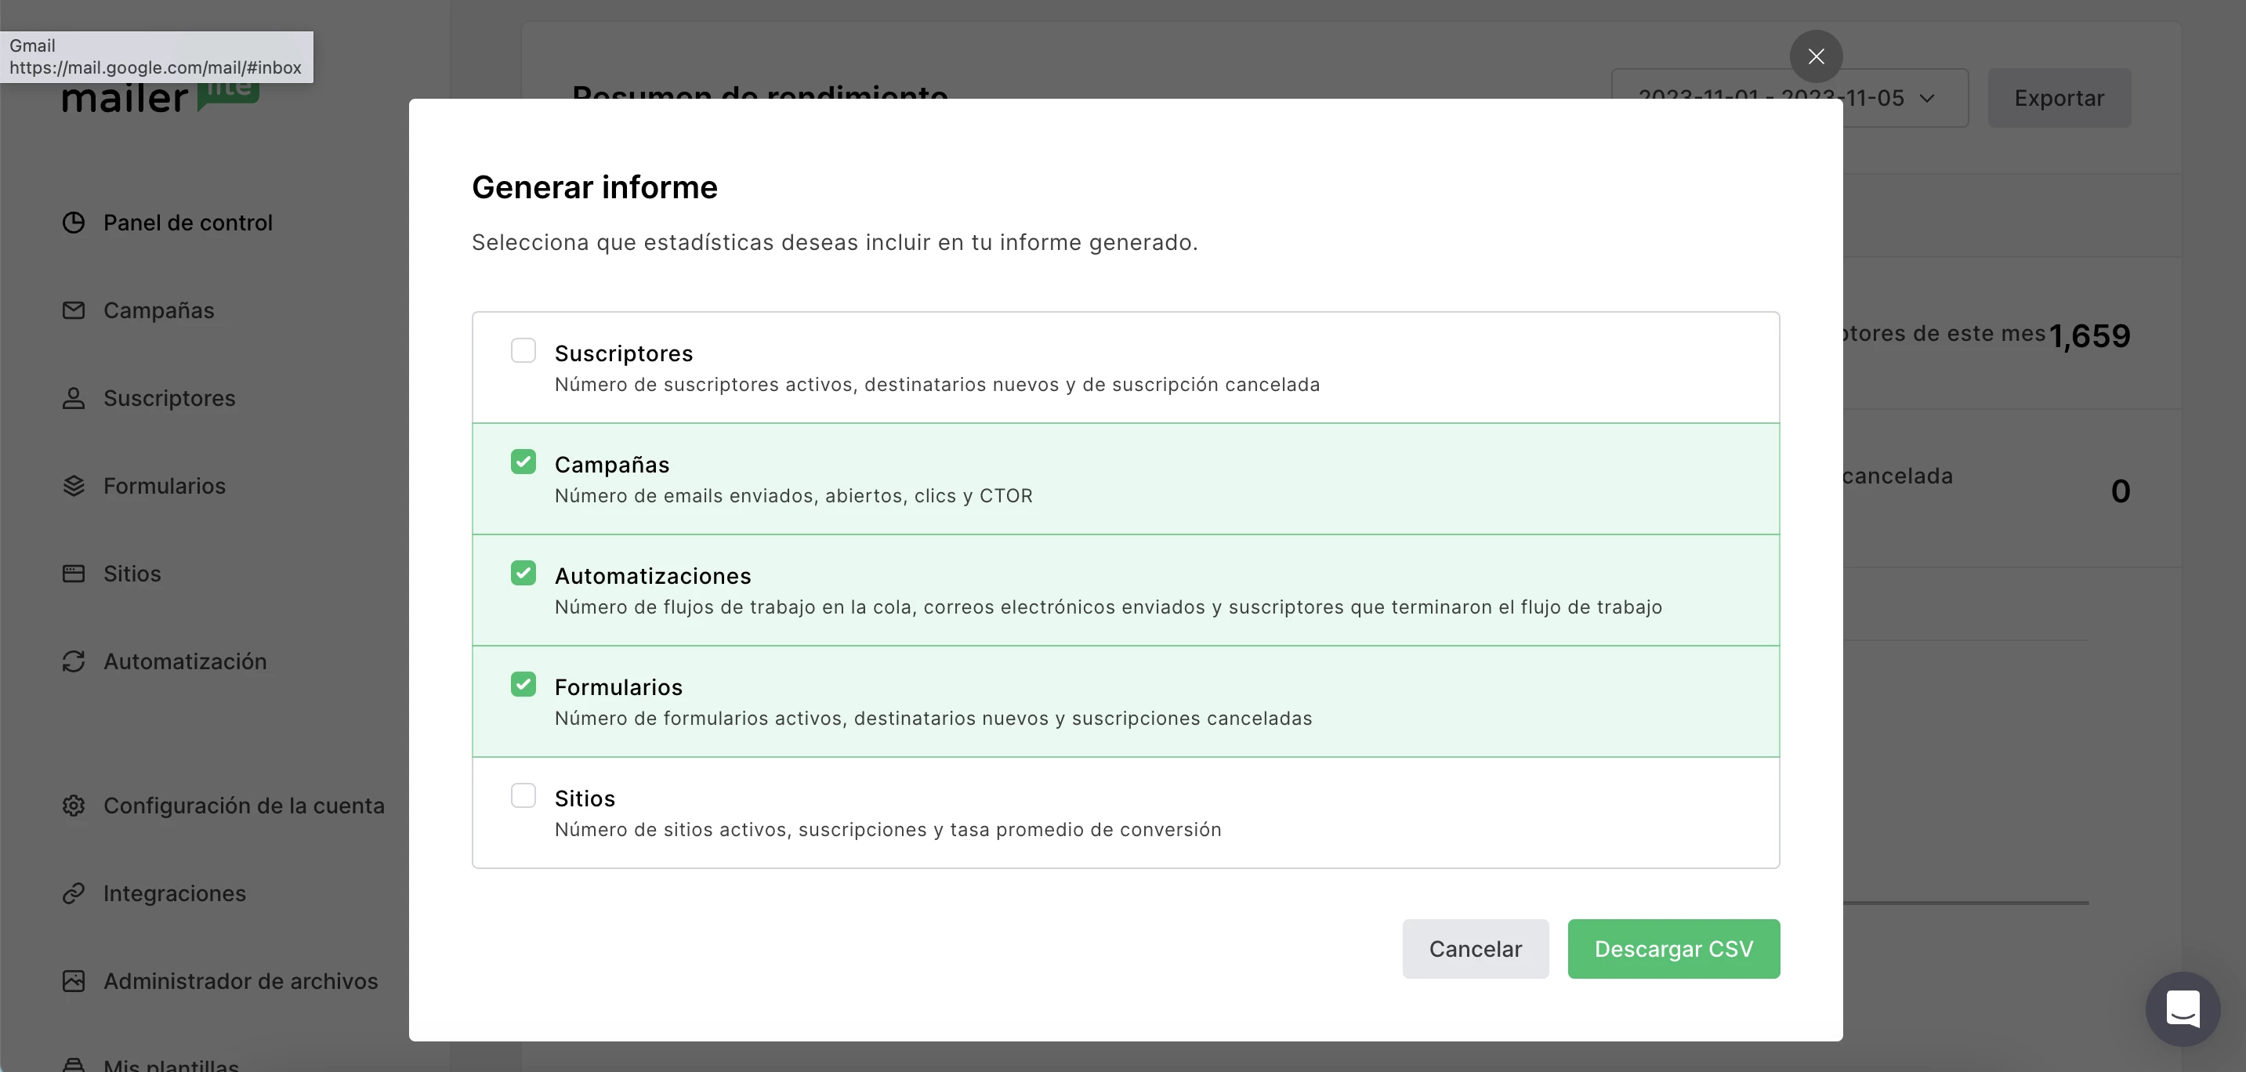Click the Formularios option title in dialog

coord(618,688)
